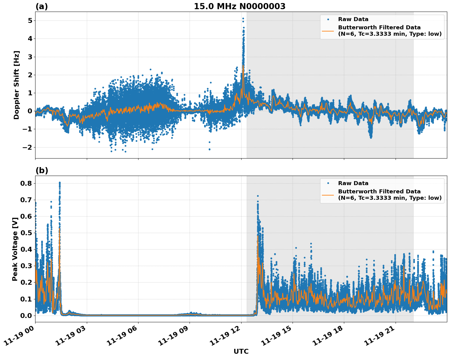Viewport: 450px width, 358px height.
Task: Click the "0.5" tick on the Peak Voltage axis
Action: (26, 233)
